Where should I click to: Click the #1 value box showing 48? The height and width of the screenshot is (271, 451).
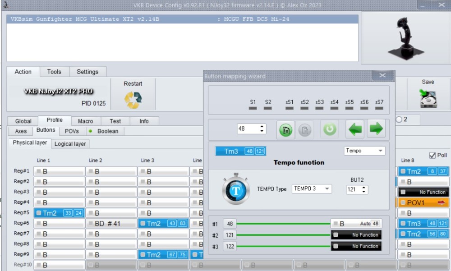click(230, 224)
